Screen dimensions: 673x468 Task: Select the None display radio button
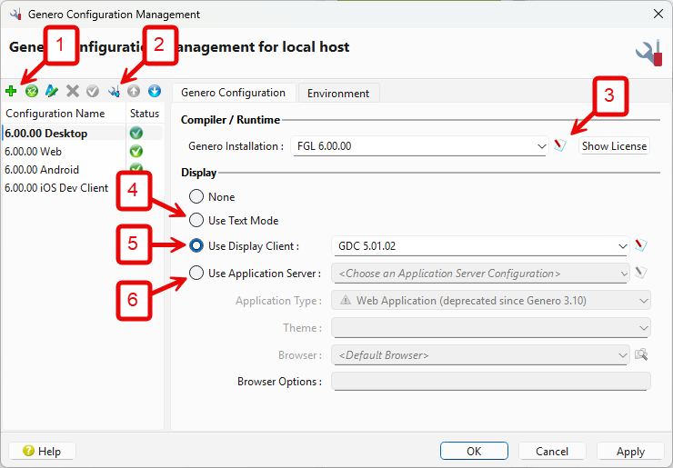[196, 196]
